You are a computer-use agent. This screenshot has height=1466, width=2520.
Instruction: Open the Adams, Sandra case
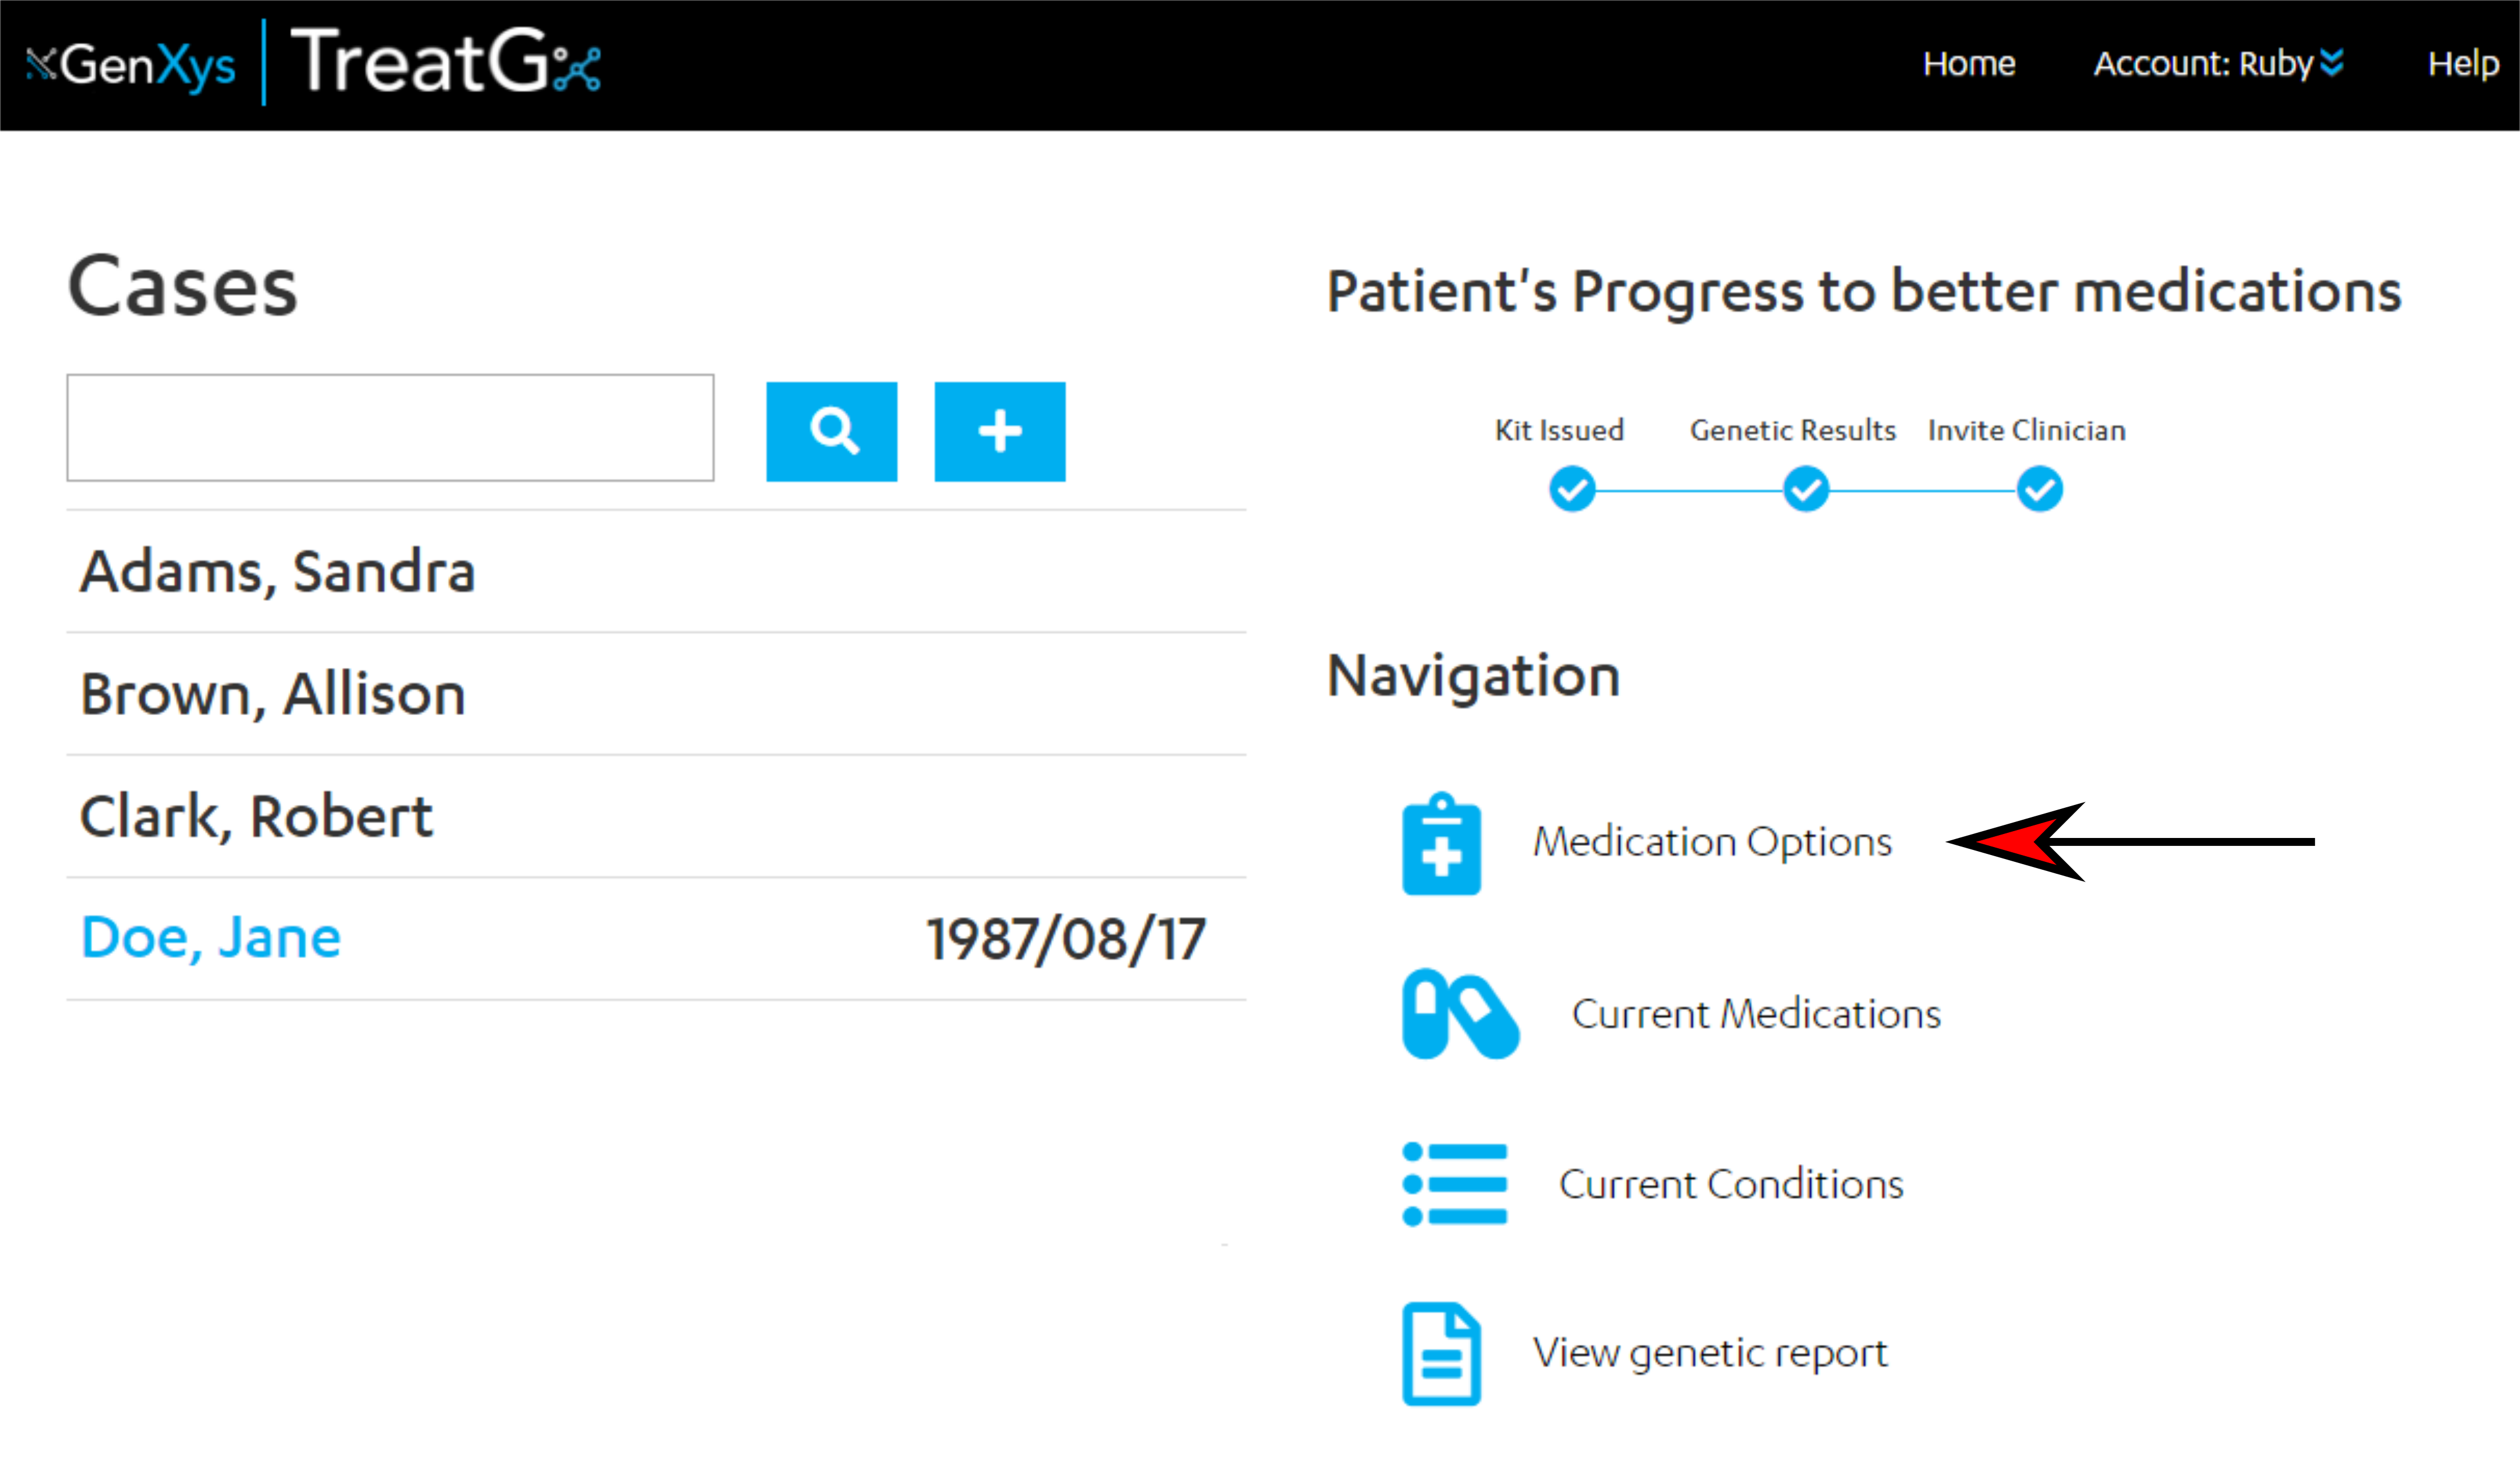(x=656, y=572)
